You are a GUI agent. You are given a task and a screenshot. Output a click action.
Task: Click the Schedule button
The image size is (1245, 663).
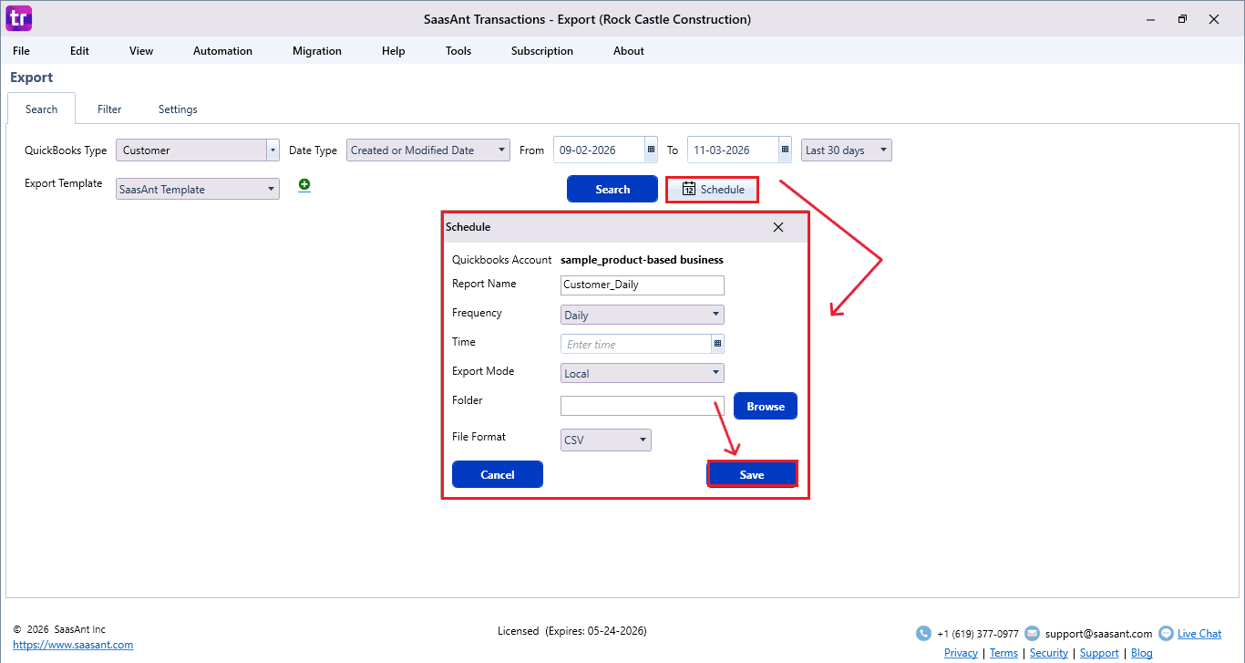tap(712, 189)
